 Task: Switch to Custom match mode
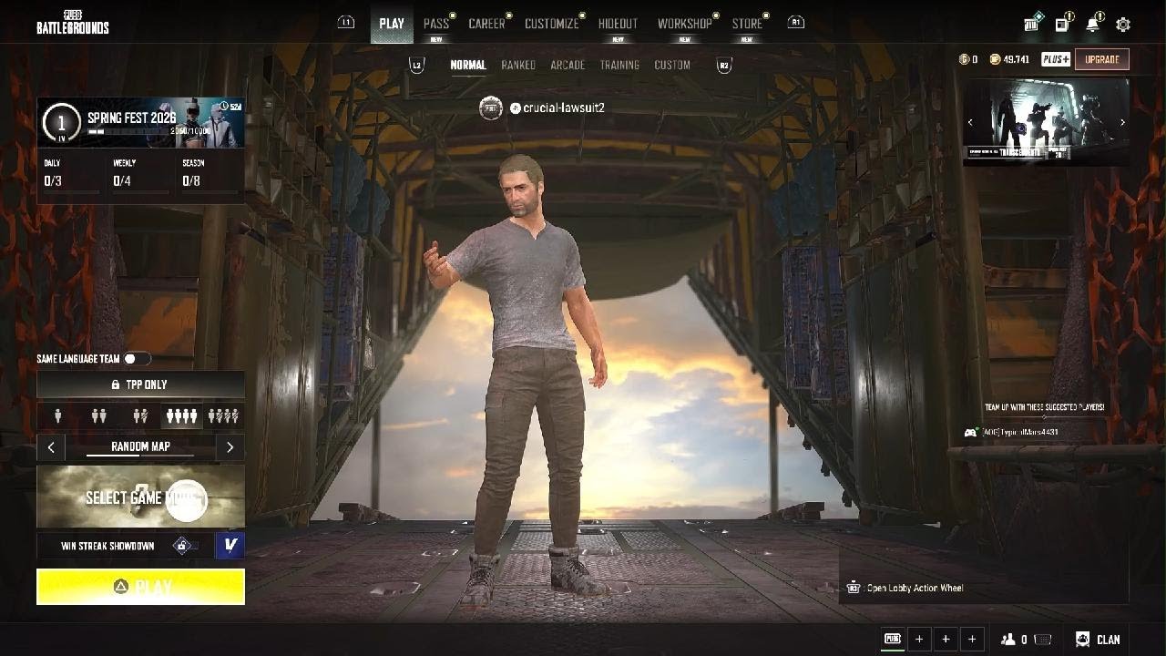pyautogui.click(x=672, y=65)
